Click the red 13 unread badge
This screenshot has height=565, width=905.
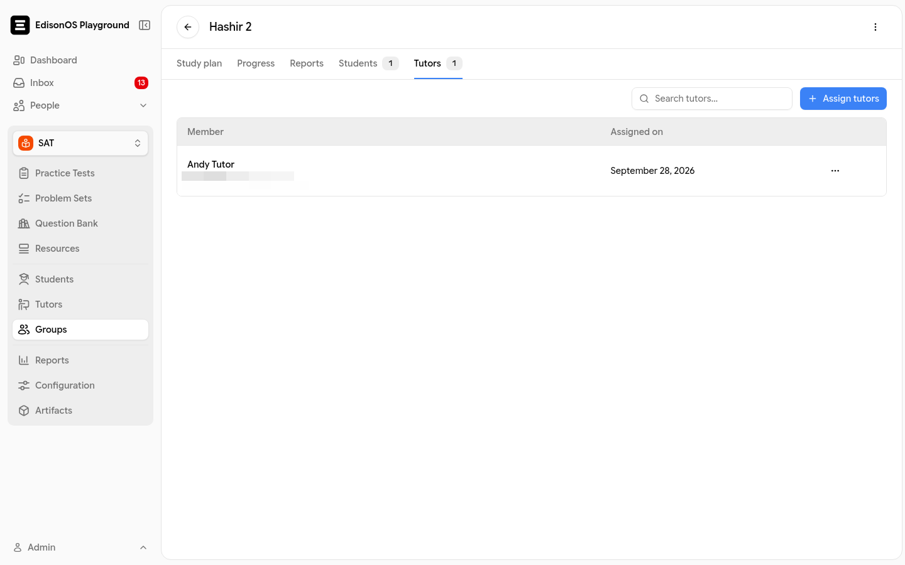pyautogui.click(x=141, y=83)
